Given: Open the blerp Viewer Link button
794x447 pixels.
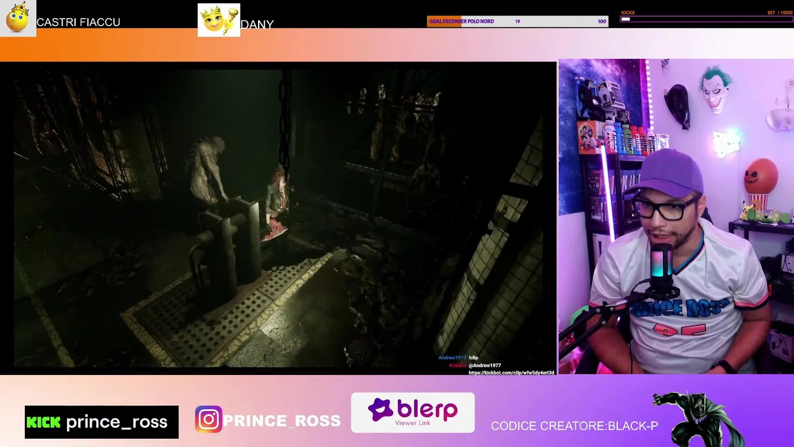Looking at the screenshot, I should click(413, 413).
